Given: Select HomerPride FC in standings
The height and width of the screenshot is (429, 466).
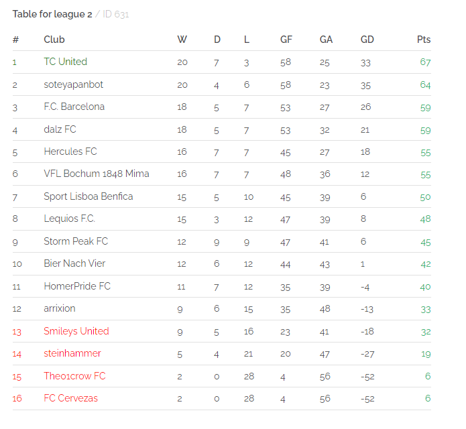Looking at the screenshot, I should click(77, 286).
